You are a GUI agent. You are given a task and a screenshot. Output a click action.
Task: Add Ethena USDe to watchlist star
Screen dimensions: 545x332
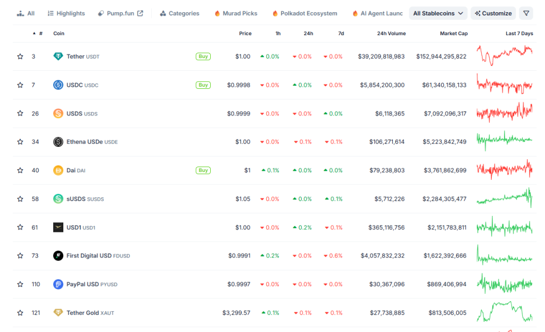[x=20, y=142]
